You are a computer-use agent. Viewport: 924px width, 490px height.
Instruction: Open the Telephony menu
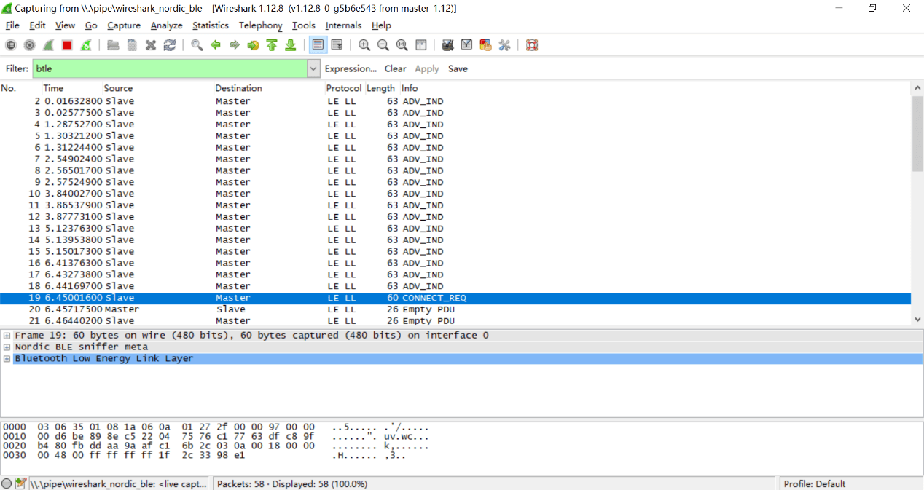[260, 25]
